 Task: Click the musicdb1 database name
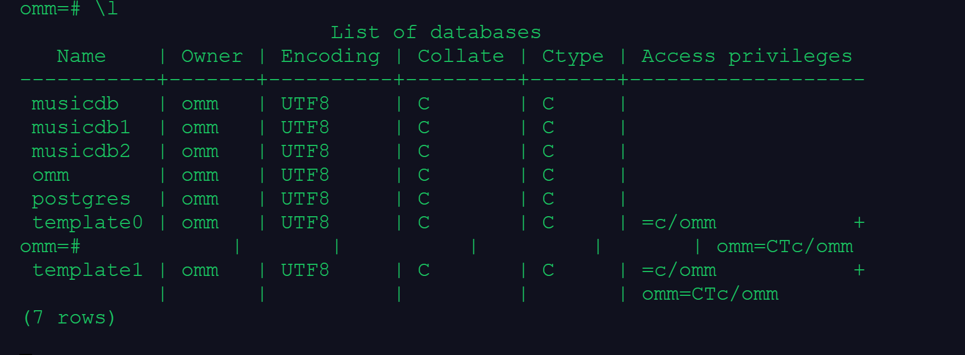coord(81,128)
